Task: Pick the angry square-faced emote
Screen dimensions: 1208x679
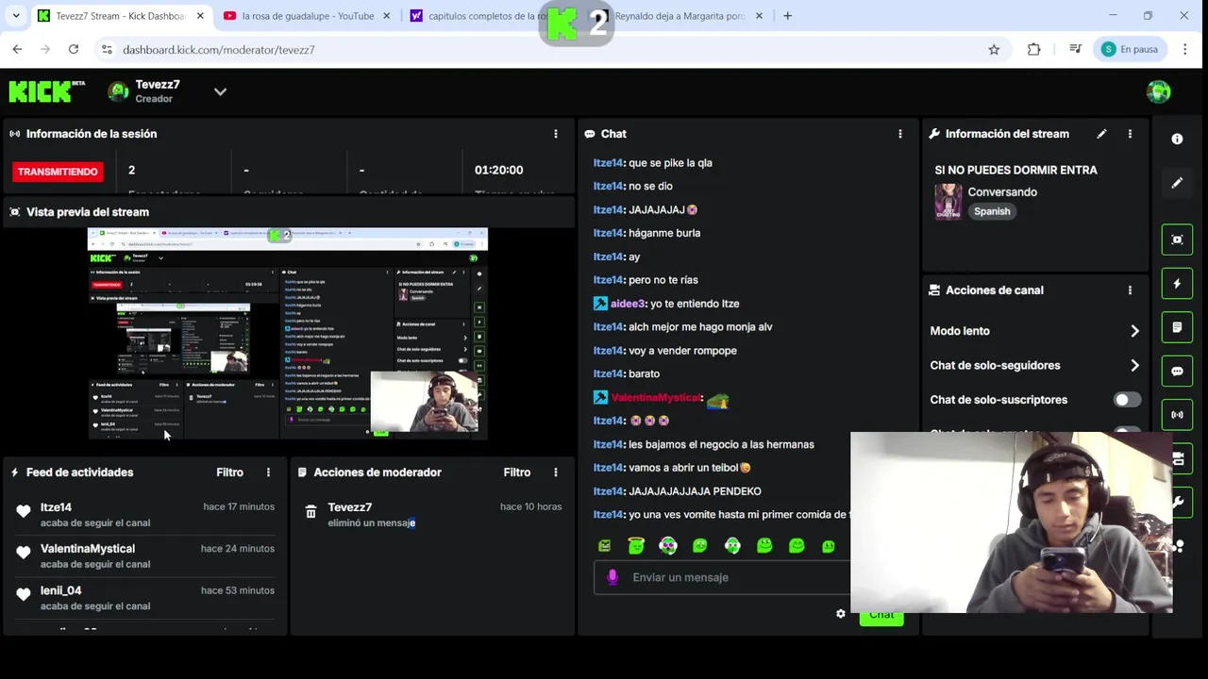Action: [x=605, y=545]
